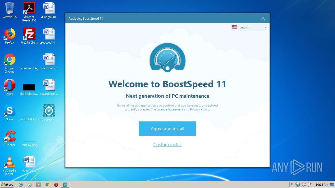Open Windows Explorer from the taskbar
This screenshot has width=335, height=188.
(30, 185)
